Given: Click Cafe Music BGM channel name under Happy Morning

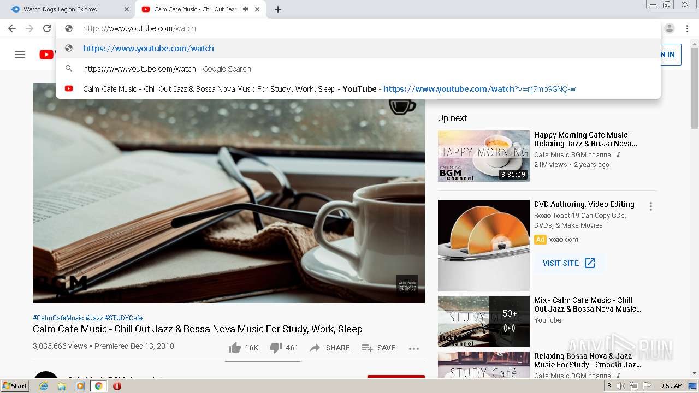Looking at the screenshot, I should pyautogui.click(x=573, y=155).
